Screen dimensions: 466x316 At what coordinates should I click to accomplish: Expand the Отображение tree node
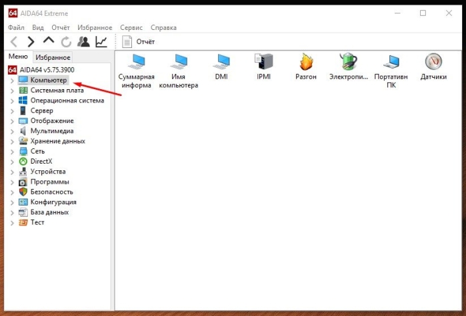tap(12, 121)
